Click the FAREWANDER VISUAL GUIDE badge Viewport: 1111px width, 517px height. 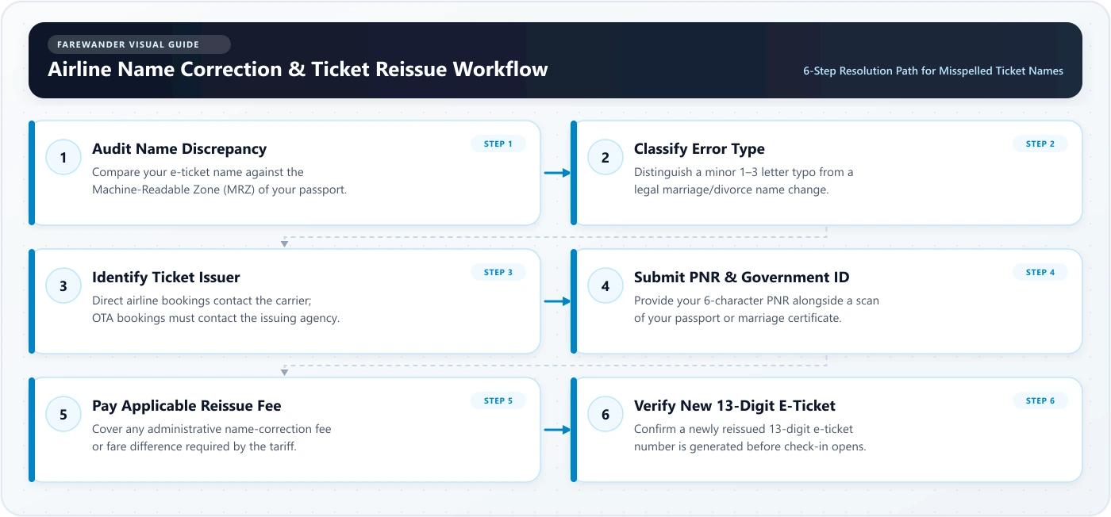(x=139, y=44)
